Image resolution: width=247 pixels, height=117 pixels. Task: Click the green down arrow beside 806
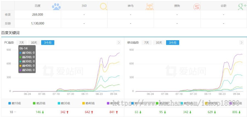(239, 112)
